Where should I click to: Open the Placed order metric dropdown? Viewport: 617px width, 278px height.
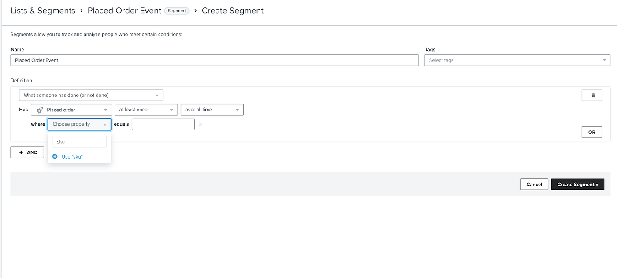click(71, 110)
